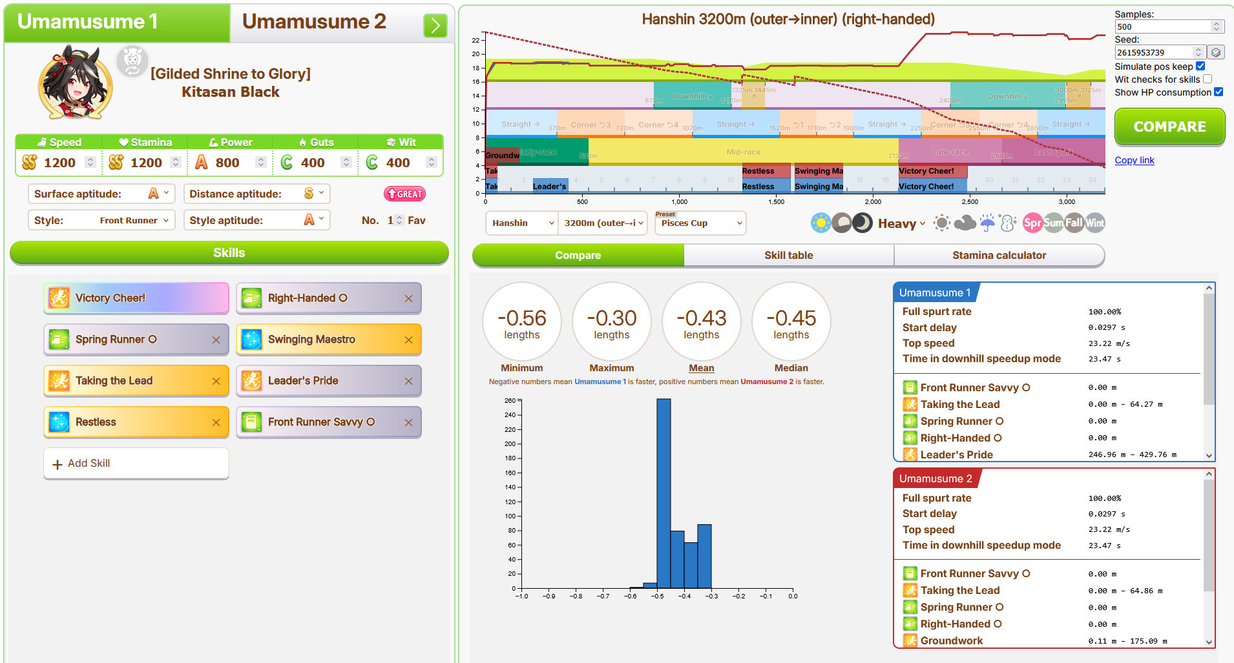Click the green COMPARE button
The height and width of the screenshot is (663, 1234).
click(x=1169, y=127)
